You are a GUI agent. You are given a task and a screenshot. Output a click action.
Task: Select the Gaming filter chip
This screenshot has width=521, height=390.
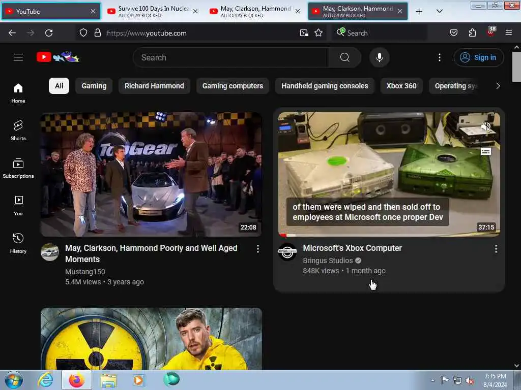pos(94,86)
